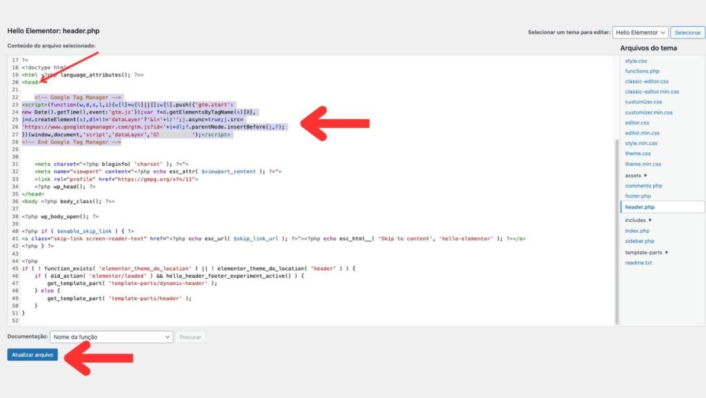The height and width of the screenshot is (398, 706).
Task: Expand the template-parts folder
Action: click(x=647, y=252)
